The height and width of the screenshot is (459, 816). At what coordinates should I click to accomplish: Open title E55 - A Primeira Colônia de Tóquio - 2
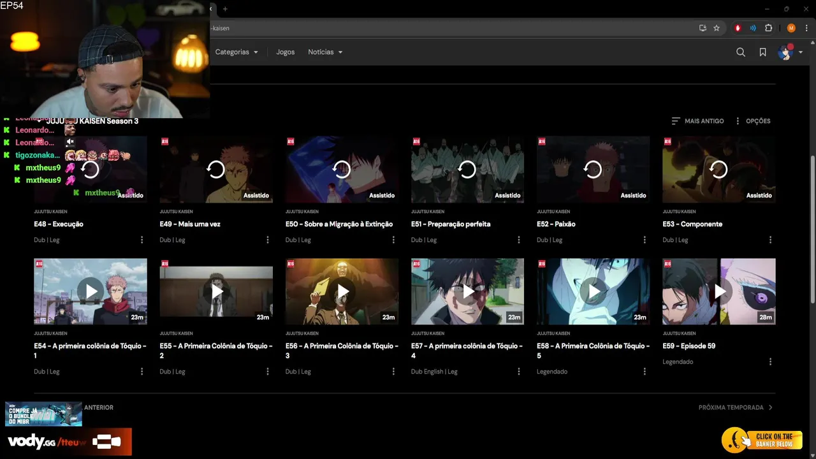click(x=216, y=351)
